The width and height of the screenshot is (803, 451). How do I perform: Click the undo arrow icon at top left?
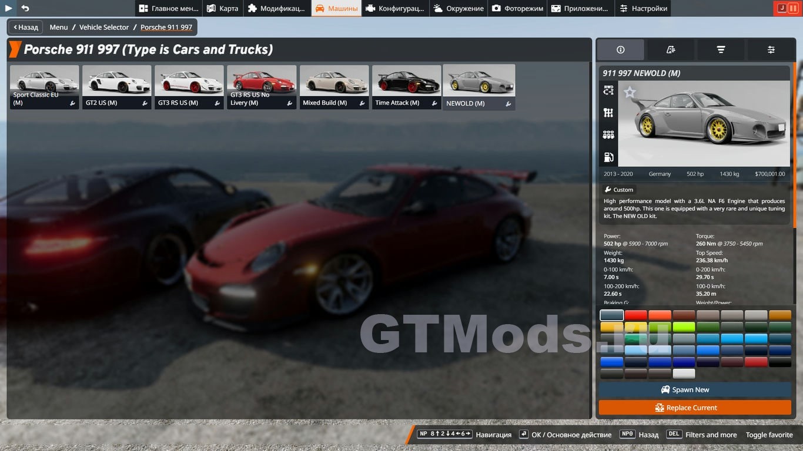click(x=25, y=8)
